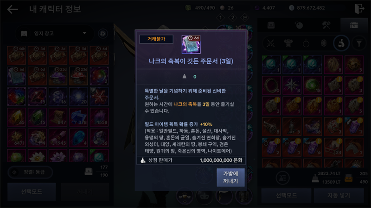This screenshot has width=371, height=208.
Task: Click the scroll item thumbnail in popup
Action: [x=191, y=44]
